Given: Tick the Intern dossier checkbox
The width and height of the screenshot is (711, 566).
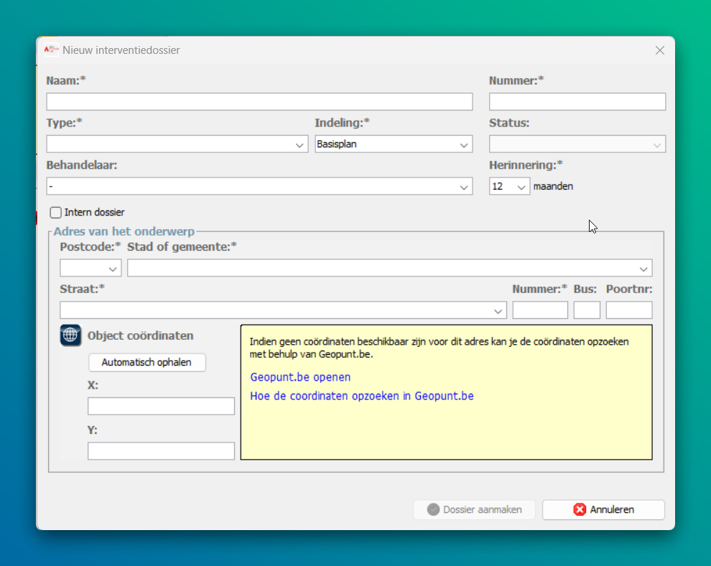Looking at the screenshot, I should [56, 213].
